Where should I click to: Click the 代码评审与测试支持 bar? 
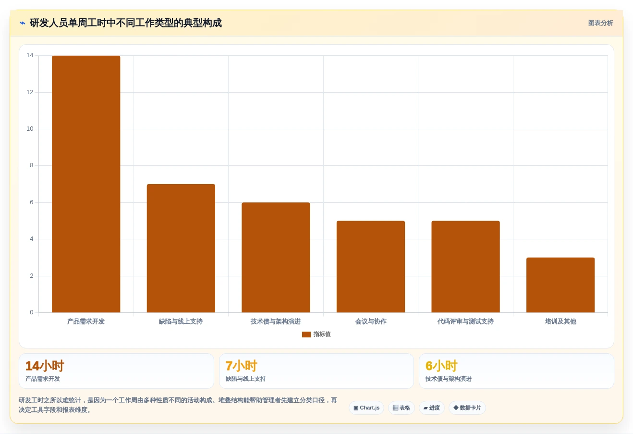click(x=465, y=267)
